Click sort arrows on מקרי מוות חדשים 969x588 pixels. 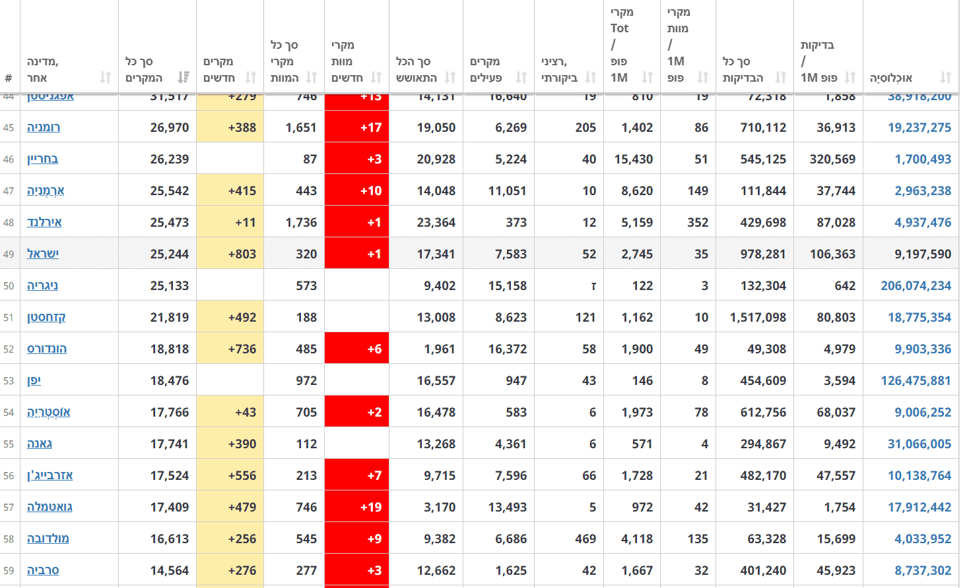(376, 78)
